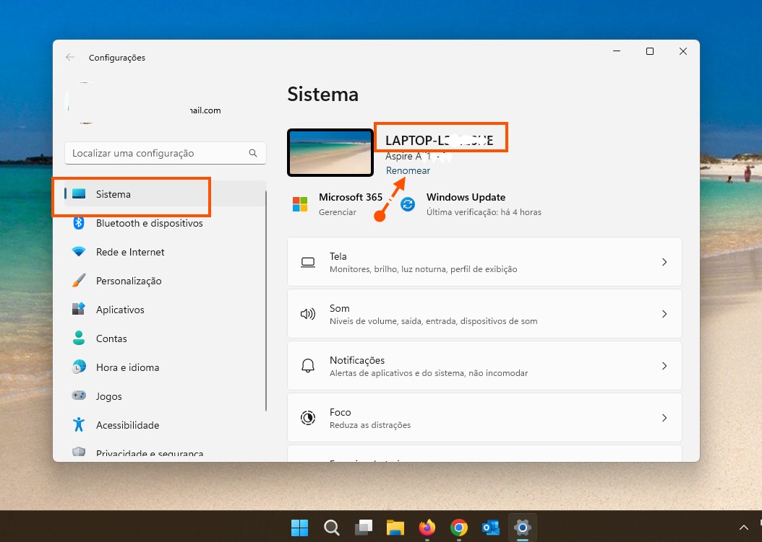Click the Sistema page heading

(x=322, y=94)
